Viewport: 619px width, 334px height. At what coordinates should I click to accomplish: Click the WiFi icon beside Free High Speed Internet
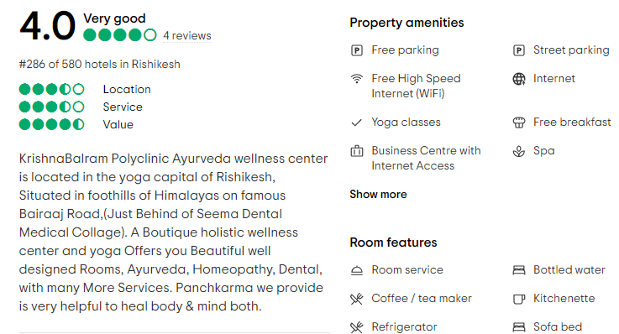point(357,79)
